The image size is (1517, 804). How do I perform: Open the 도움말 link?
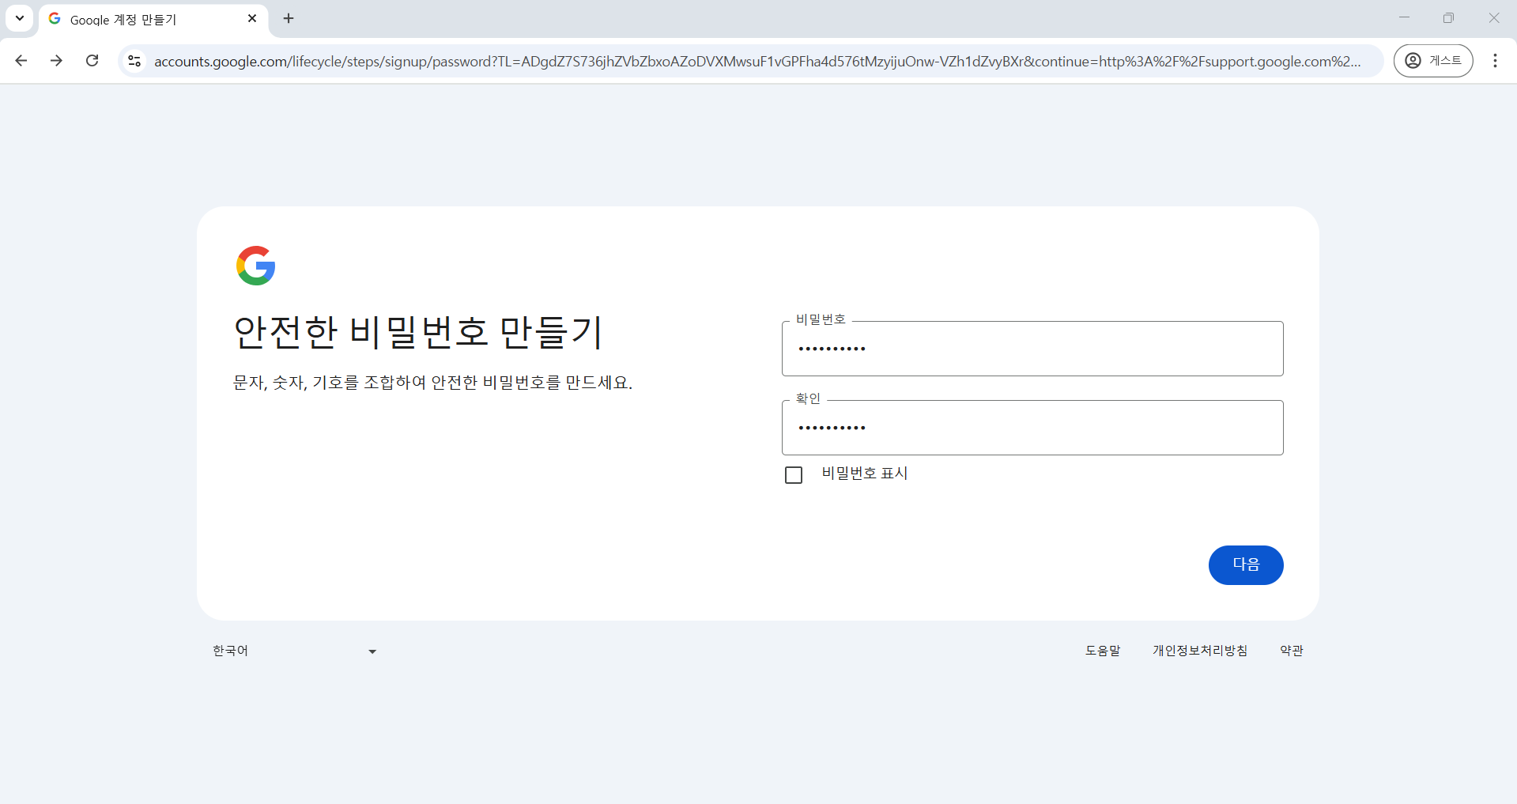pos(1104,650)
